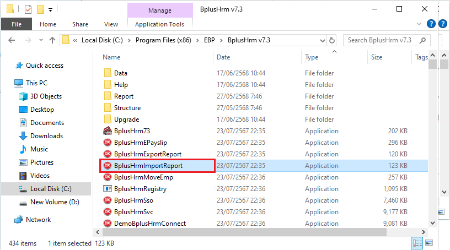This screenshot has height=250, width=450.
Task: Select the BplusHrmEPayslip application icon
Action: pyautogui.click(x=108, y=143)
